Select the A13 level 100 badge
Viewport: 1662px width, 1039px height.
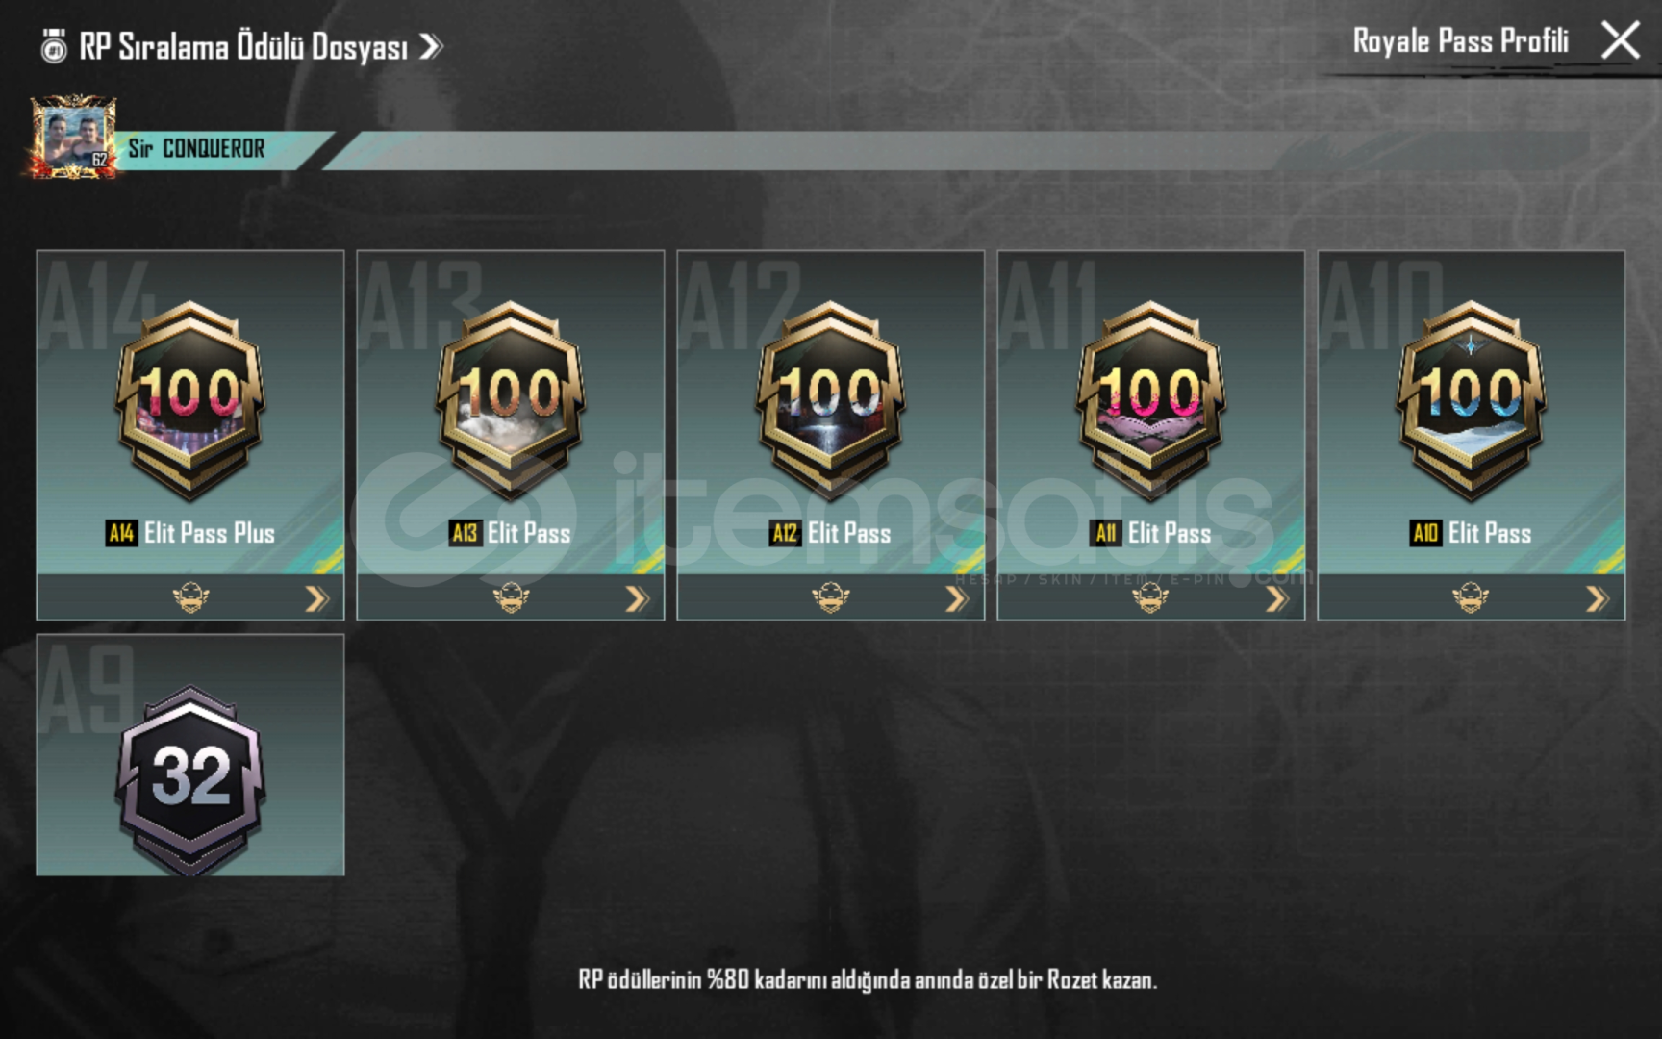pyautogui.click(x=511, y=401)
